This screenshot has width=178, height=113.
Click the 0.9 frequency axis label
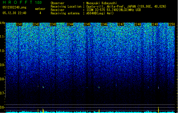[x=2, y=65]
